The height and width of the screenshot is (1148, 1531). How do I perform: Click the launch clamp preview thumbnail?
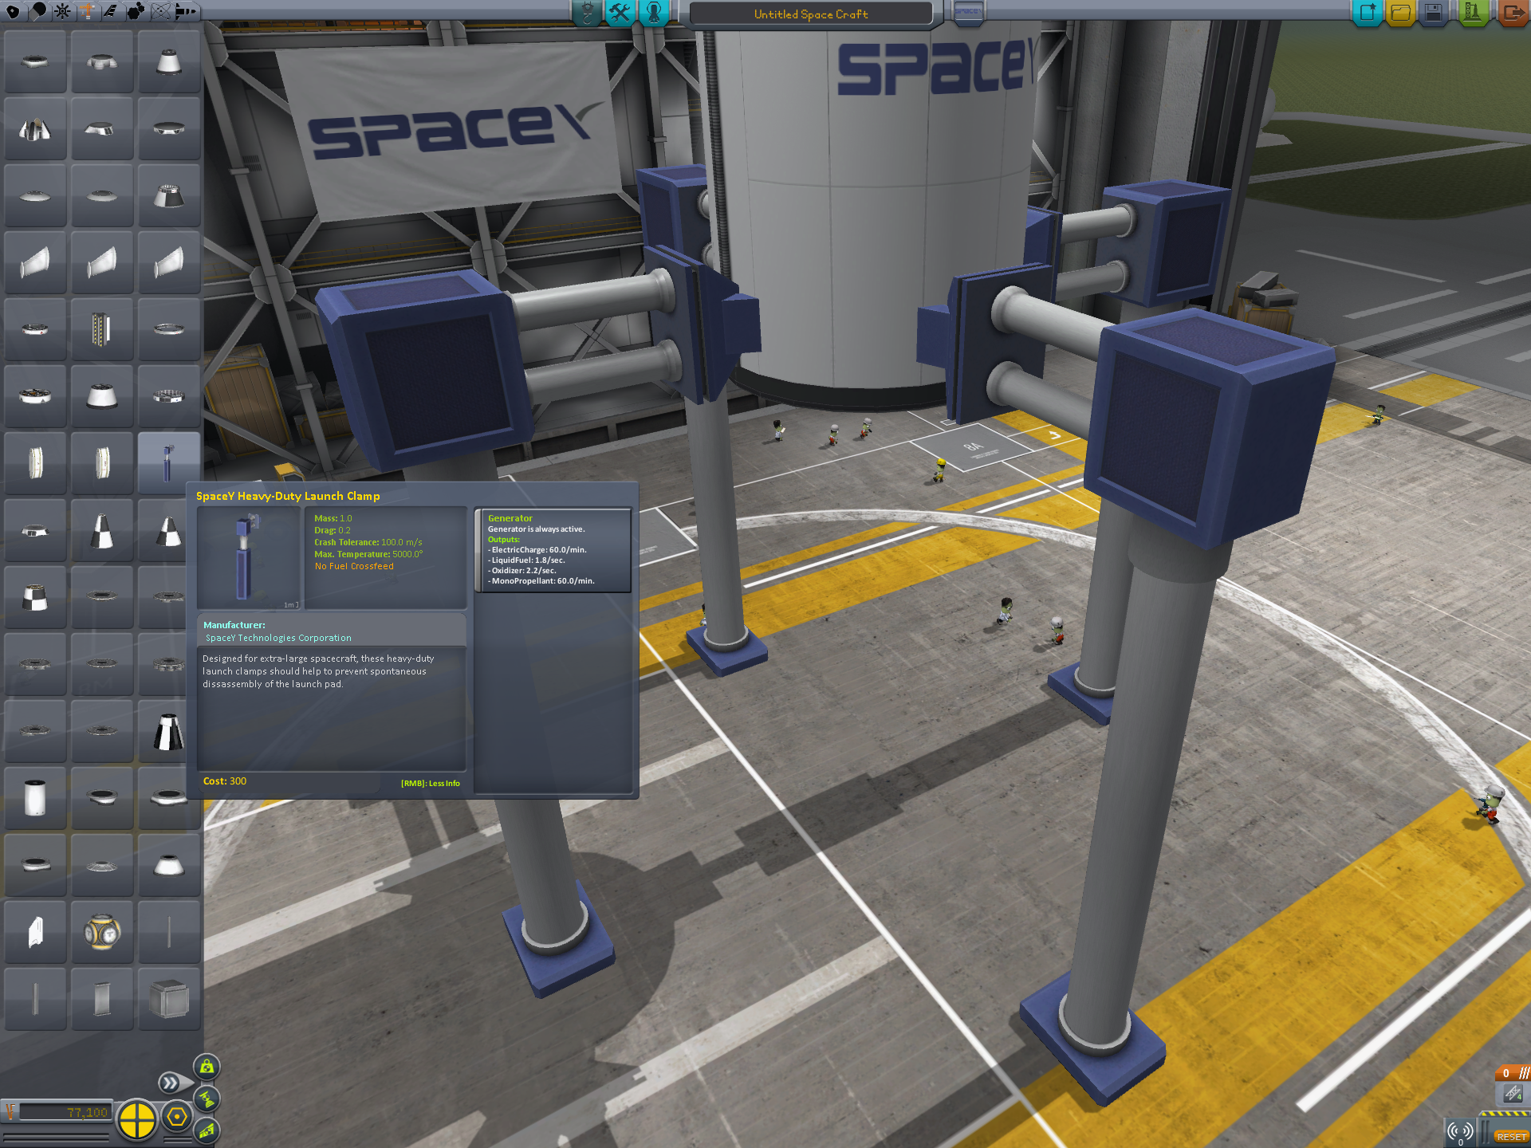coord(249,558)
